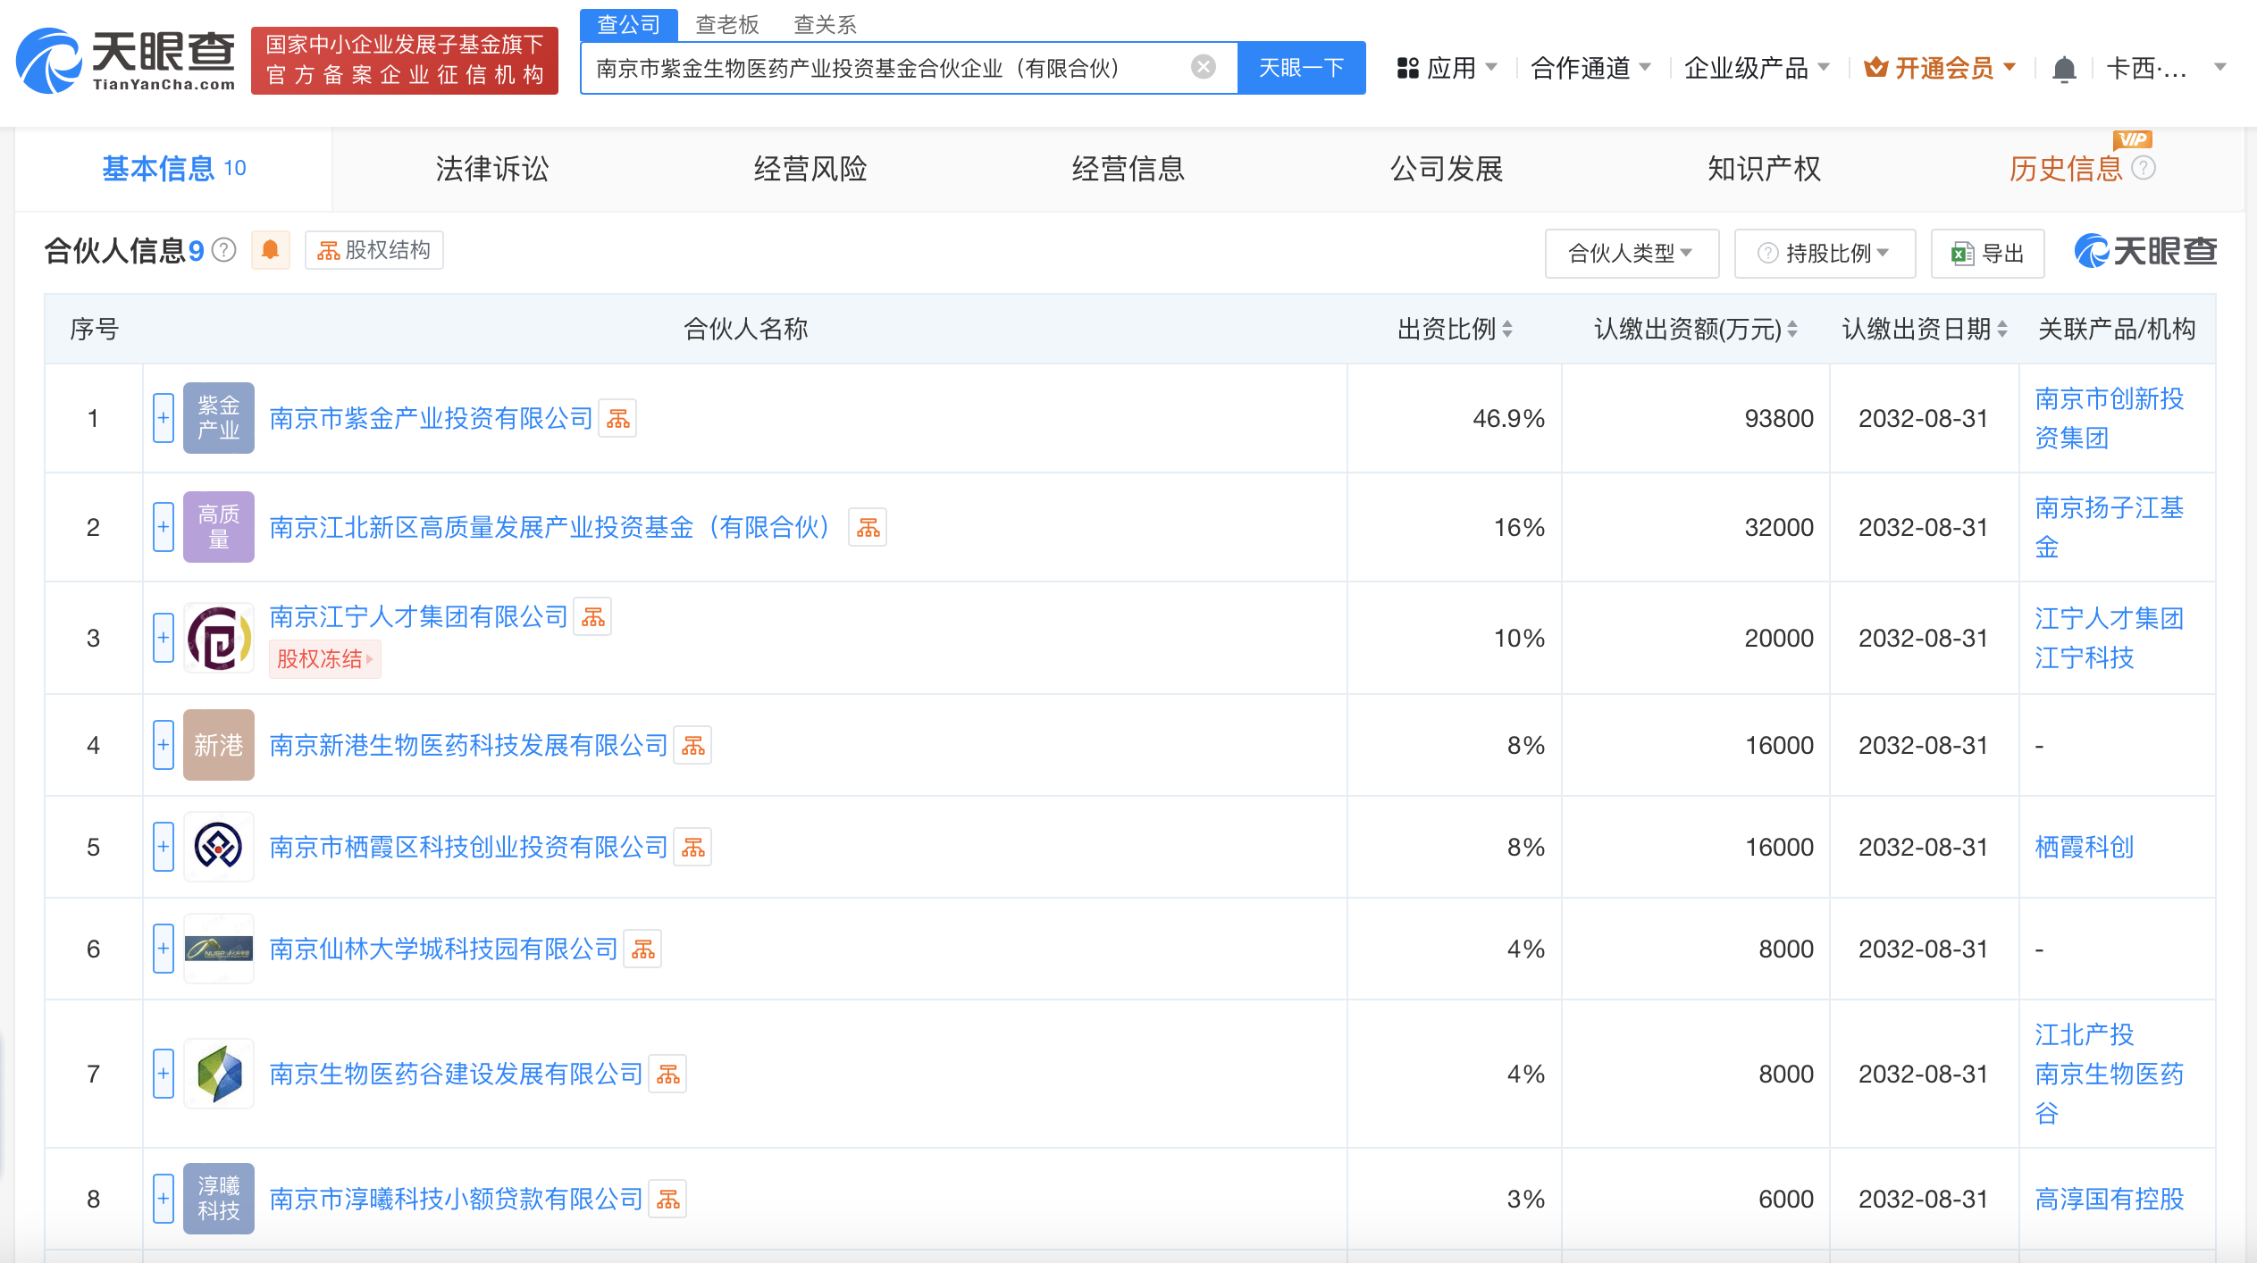Open the 合伙人类型 dropdown filter

tap(1631, 254)
